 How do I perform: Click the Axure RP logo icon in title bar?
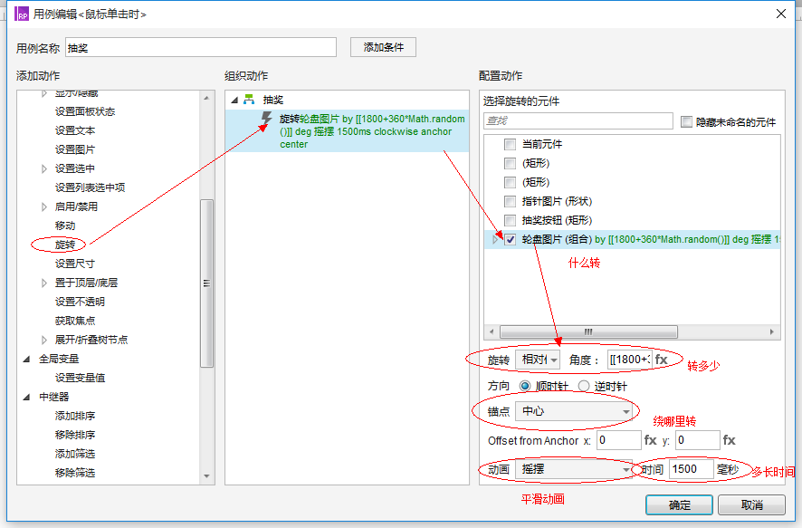(x=22, y=14)
